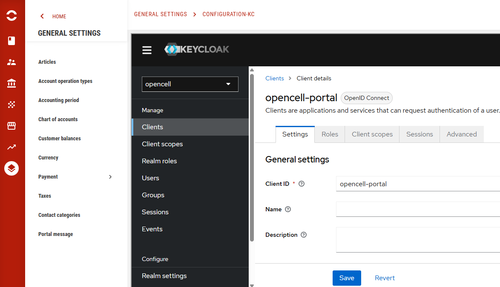The height and width of the screenshot is (287, 500).
Task: Switch to the Advanced tab
Action: click(461, 134)
